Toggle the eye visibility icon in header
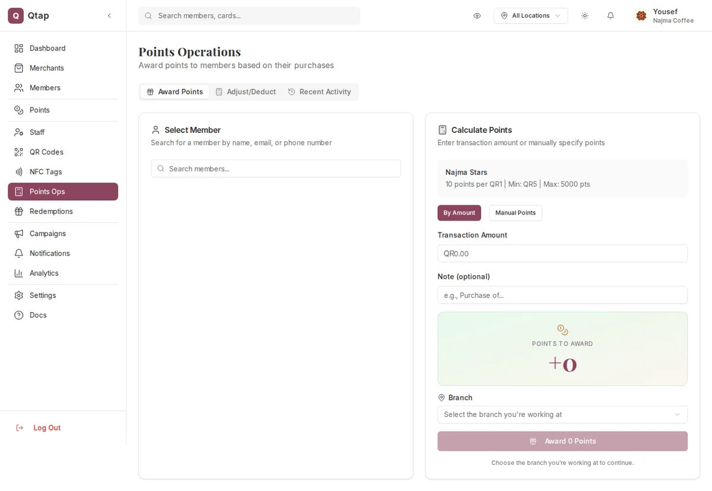Viewport: 712px width, 491px height. point(477,16)
